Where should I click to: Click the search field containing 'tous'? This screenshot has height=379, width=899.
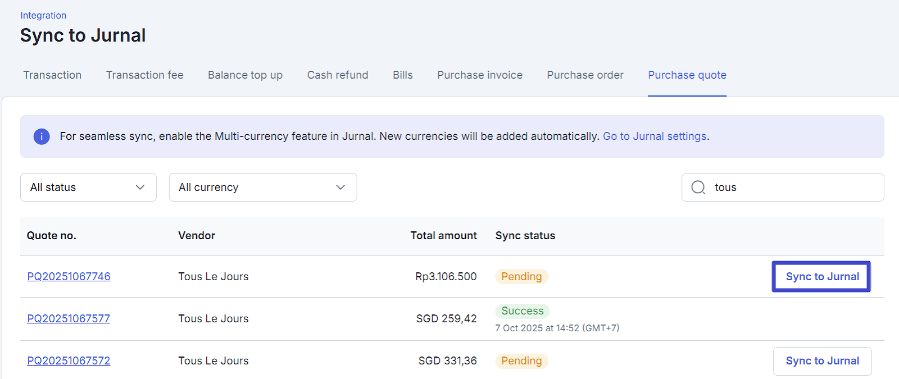(792, 188)
